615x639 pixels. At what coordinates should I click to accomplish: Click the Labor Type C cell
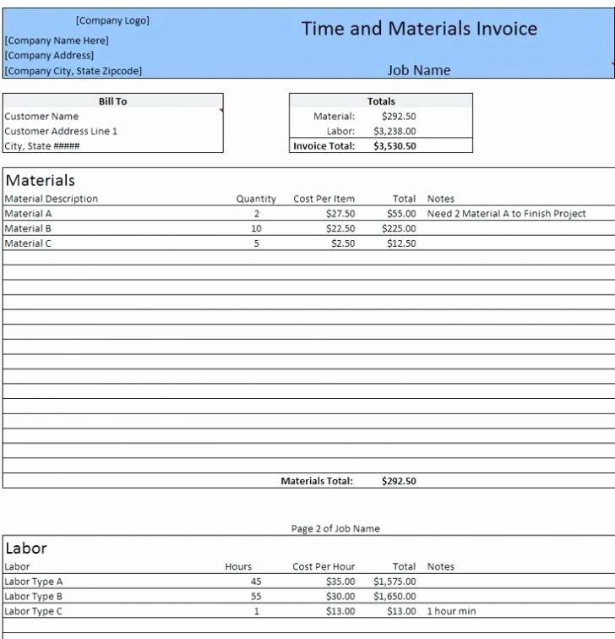coord(34,611)
